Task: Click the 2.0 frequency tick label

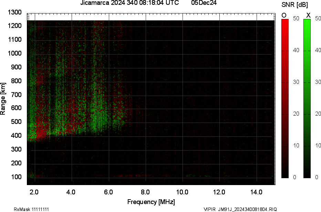Action: [x=34, y=192]
